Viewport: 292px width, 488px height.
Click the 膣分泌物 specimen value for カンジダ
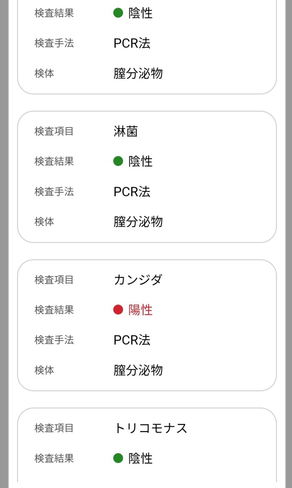[137, 370]
